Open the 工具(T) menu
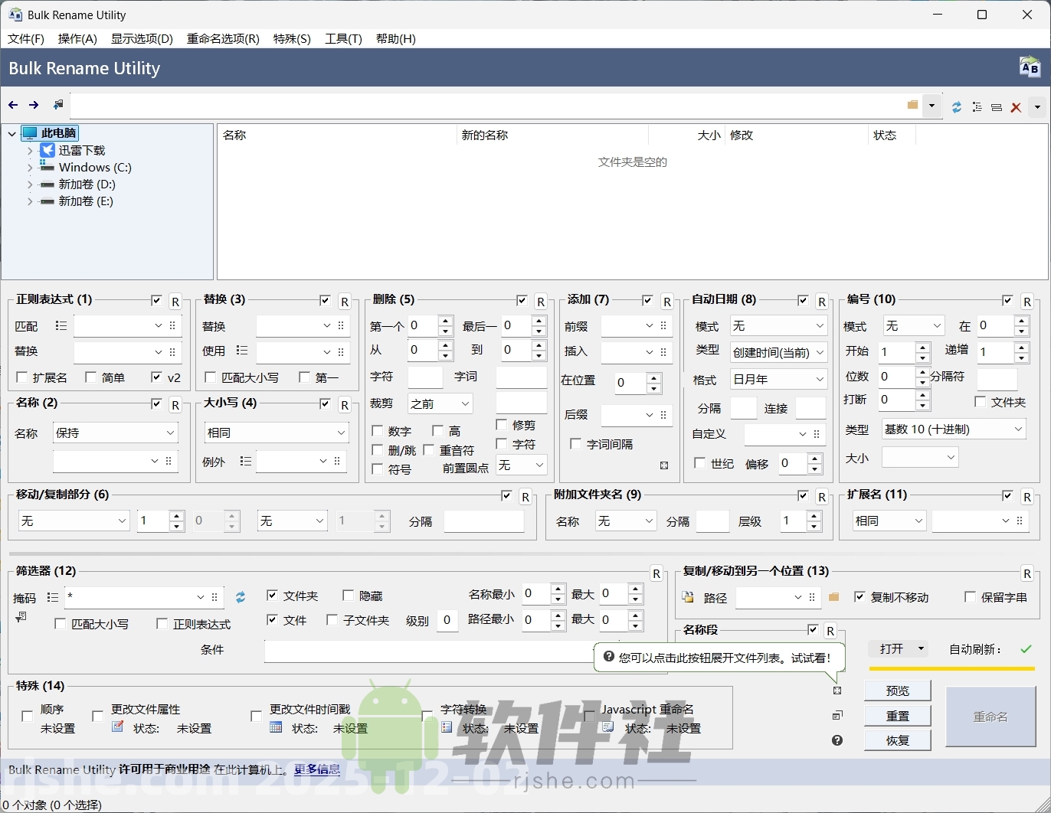The width and height of the screenshot is (1051, 813). point(343,39)
